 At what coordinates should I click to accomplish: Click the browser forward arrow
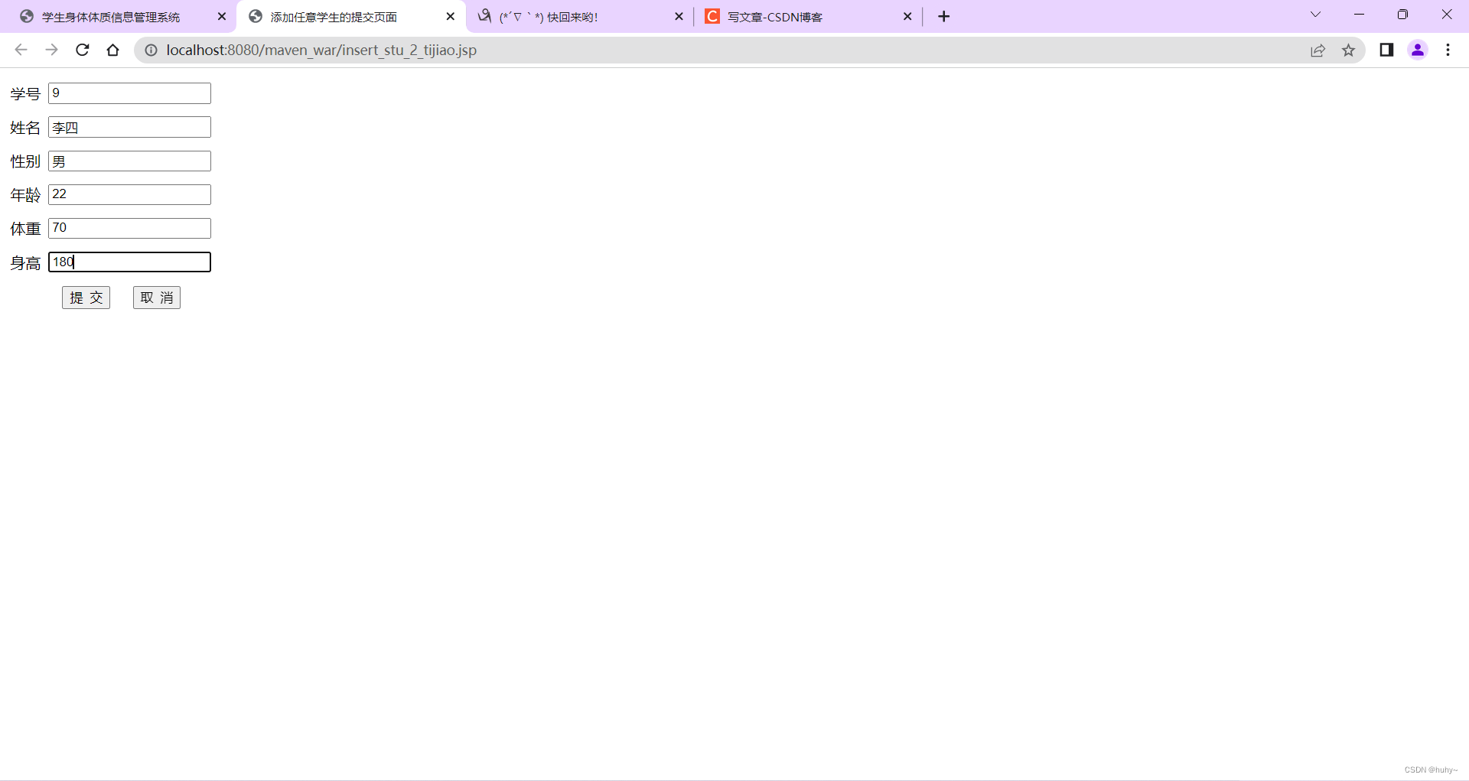click(51, 50)
